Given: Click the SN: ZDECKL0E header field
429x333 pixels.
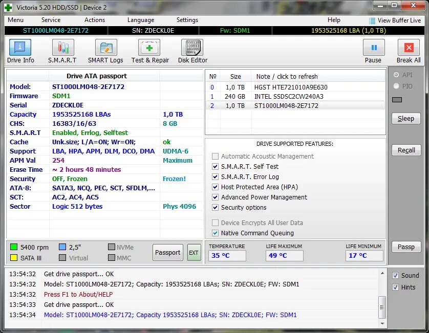Looking at the screenshot, I should tap(153, 30).
